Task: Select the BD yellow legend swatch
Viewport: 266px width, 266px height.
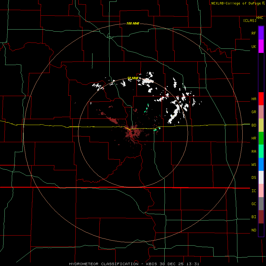Action: pyautogui.click(x=261, y=125)
